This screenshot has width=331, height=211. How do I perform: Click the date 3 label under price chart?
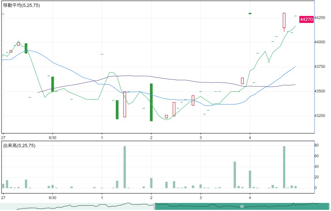(x=201, y=138)
